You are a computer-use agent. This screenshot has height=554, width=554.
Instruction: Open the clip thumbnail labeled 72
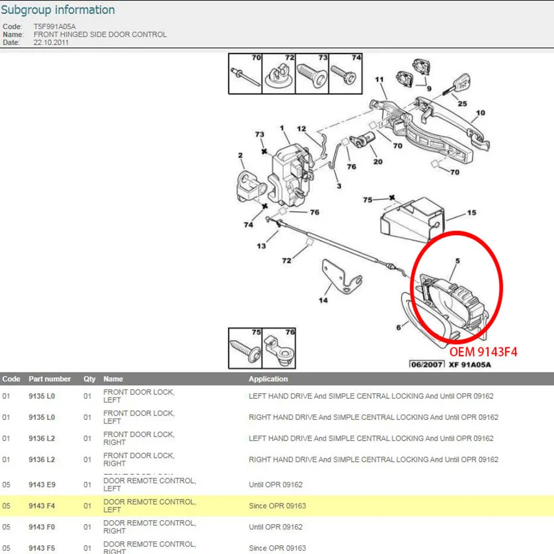(279, 74)
